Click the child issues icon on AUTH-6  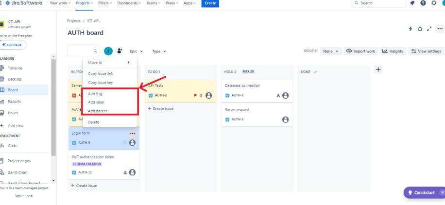pos(278,95)
